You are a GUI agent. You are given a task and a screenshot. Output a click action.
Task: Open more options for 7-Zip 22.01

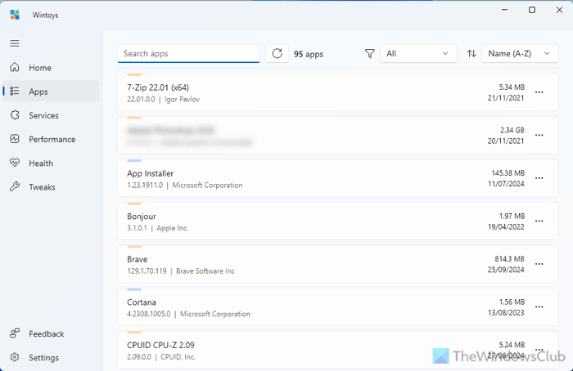point(539,92)
